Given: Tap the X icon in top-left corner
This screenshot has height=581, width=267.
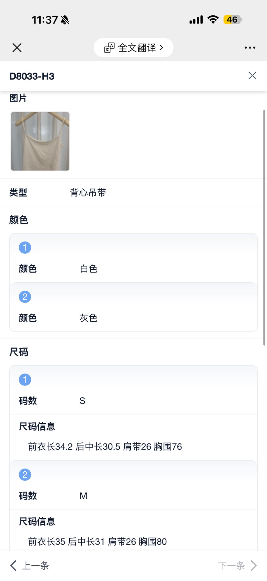Looking at the screenshot, I should [x=17, y=48].
